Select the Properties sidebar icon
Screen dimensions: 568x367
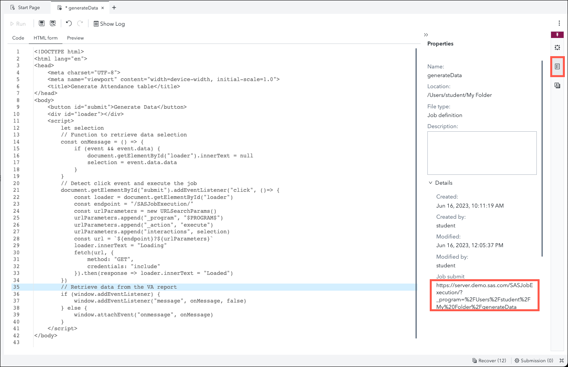(x=557, y=67)
